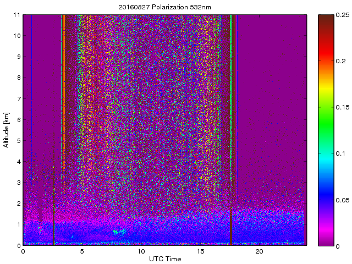Screen dimensions: 352x264
Task: Select the y-axis tick label 7
Action: [18, 99]
